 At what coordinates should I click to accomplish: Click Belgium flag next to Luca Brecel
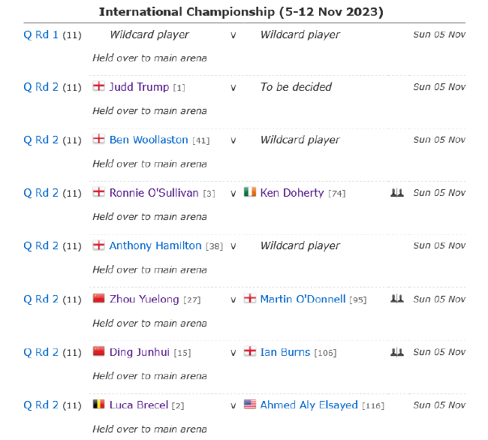(x=98, y=405)
